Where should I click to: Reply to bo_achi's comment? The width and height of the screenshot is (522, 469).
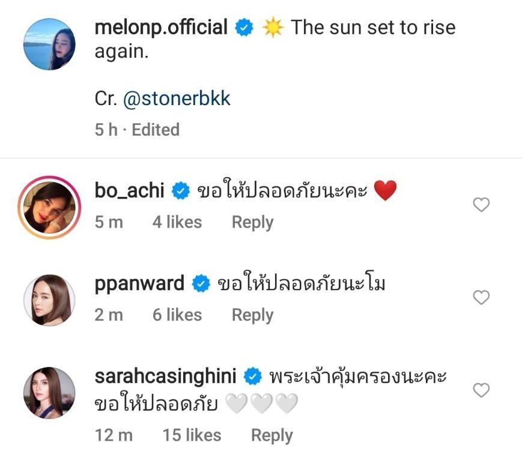(x=252, y=222)
